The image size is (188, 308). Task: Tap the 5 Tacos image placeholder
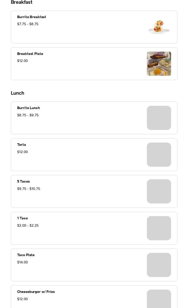(x=159, y=191)
